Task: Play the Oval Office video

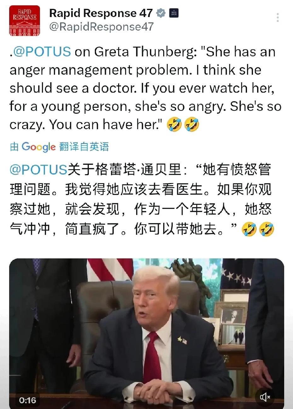Action: coord(146,334)
